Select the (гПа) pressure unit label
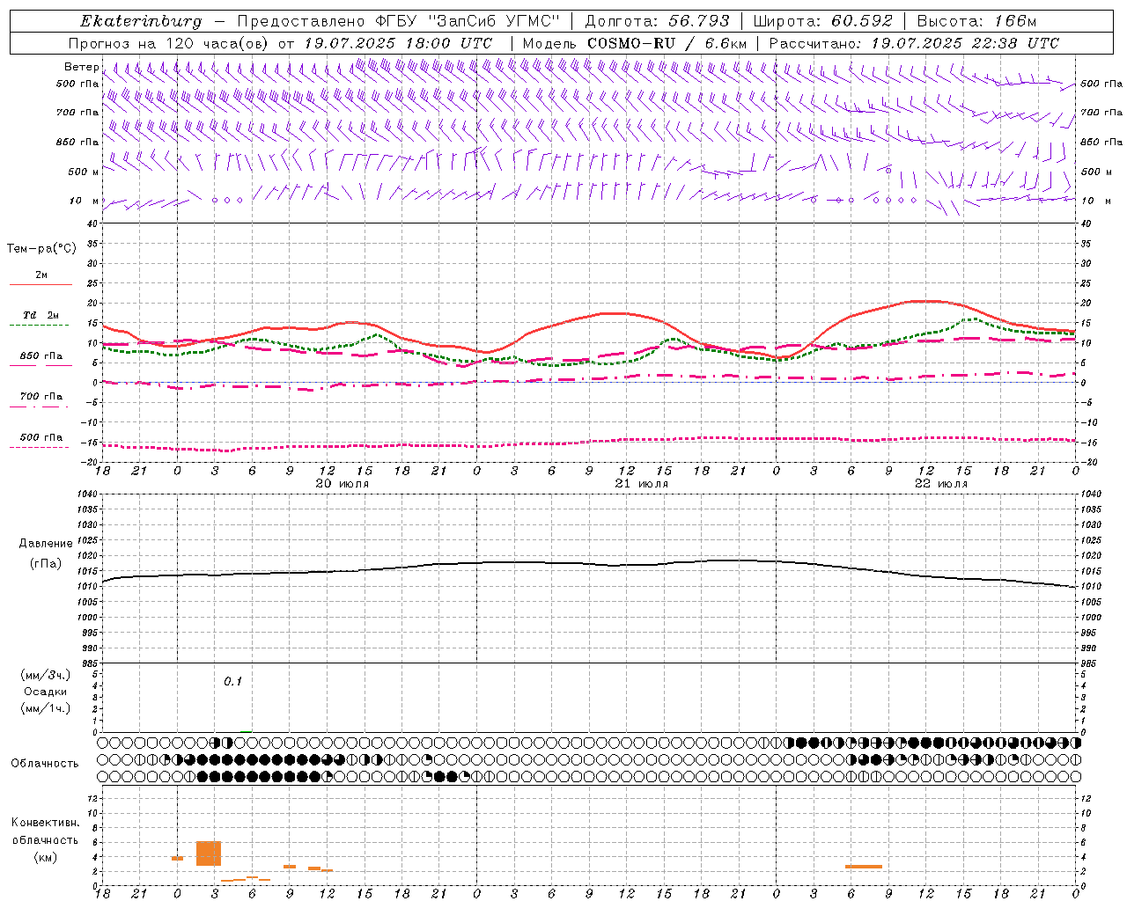This screenshot has width=1127, height=901. coord(46,563)
